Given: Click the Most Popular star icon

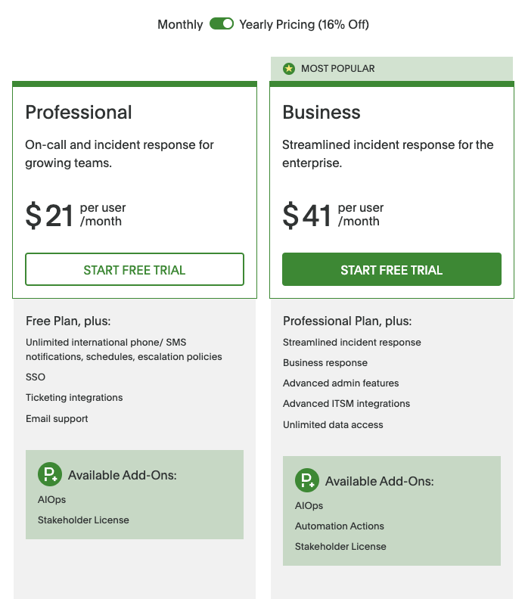Looking at the screenshot, I should (x=288, y=69).
